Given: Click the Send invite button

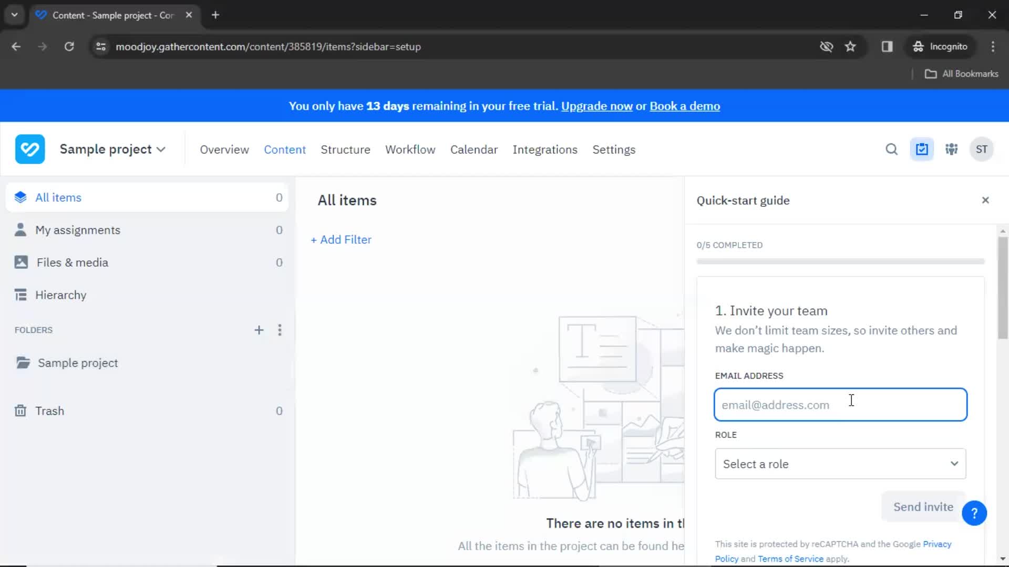Looking at the screenshot, I should tap(923, 506).
